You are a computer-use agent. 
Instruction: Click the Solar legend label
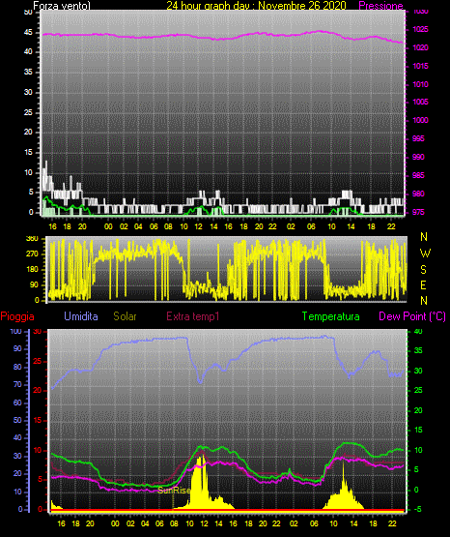(125, 316)
